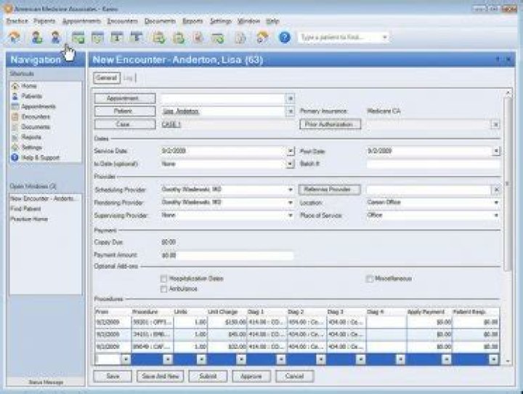Click the Submit button
Viewport: 523px width, 394px height.
208,377
